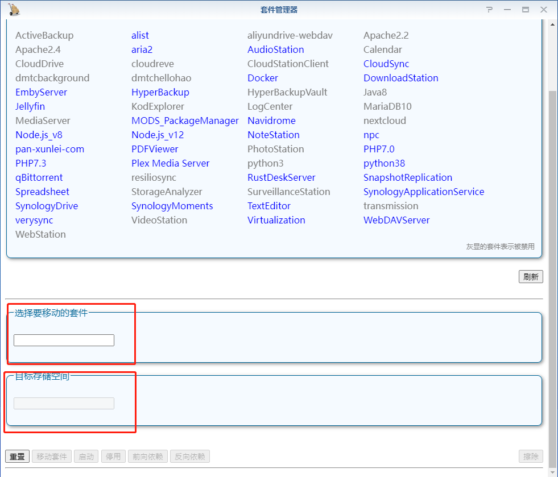Select the Node.js_v8 package
The image size is (558, 477).
[39, 135]
